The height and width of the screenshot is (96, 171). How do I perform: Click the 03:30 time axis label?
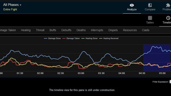point(101,73)
